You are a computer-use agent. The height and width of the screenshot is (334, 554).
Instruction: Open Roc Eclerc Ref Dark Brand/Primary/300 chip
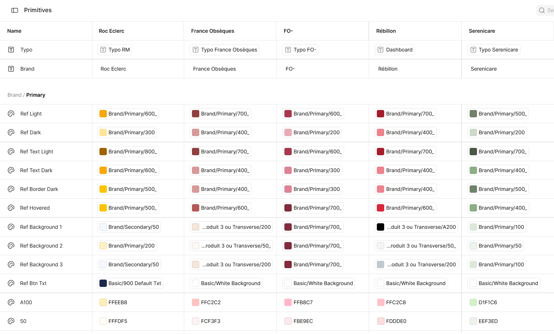pos(127,132)
